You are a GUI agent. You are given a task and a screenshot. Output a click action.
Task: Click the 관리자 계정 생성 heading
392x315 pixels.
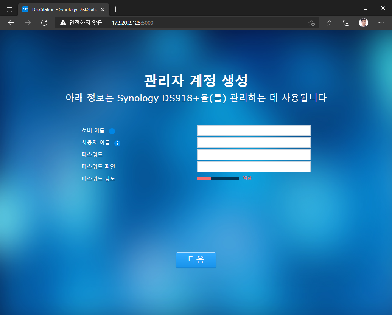point(196,81)
